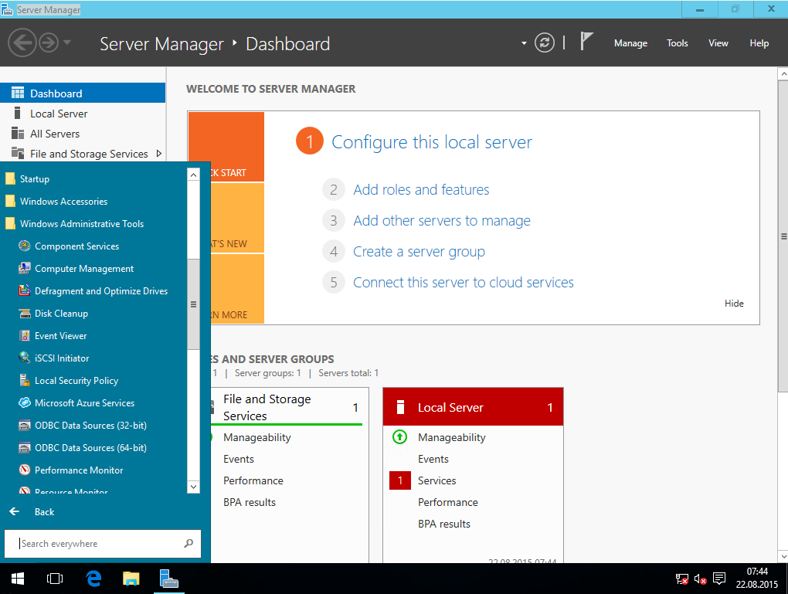Click the Server Manager refresh icon
Viewport: 788px width, 594px height.
(545, 43)
